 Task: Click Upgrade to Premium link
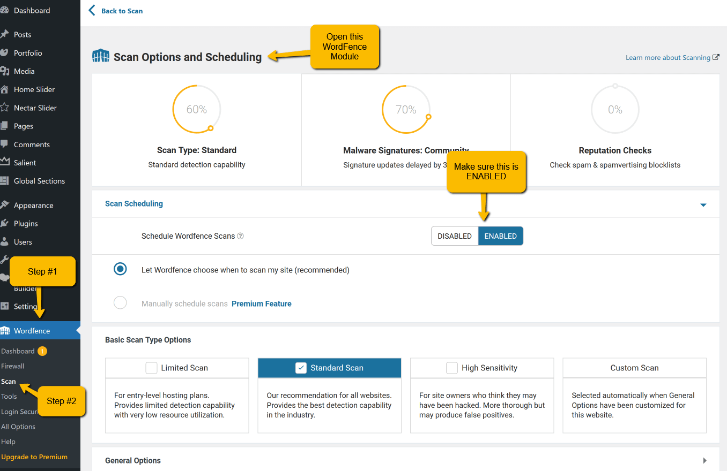(x=34, y=457)
